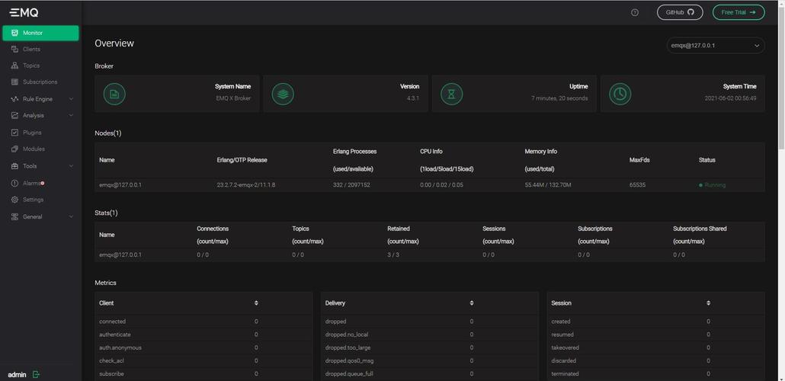Click the Subscriptions sidebar icon

pyautogui.click(x=14, y=82)
